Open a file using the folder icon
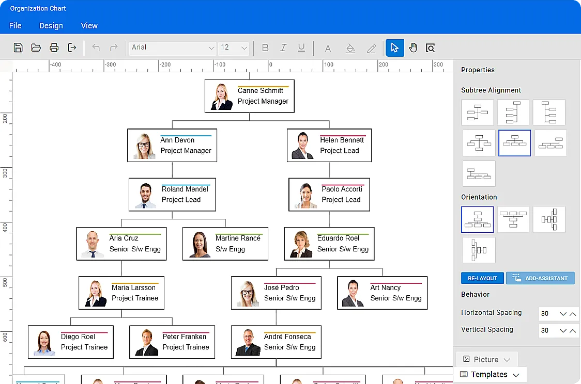The image size is (581, 384). point(36,47)
